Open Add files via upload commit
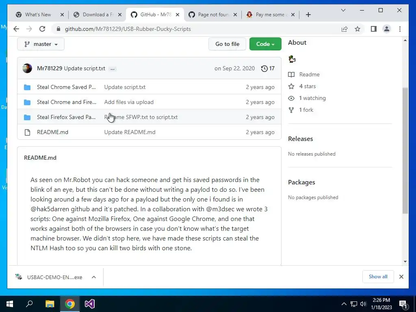 pyautogui.click(x=129, y=102)
